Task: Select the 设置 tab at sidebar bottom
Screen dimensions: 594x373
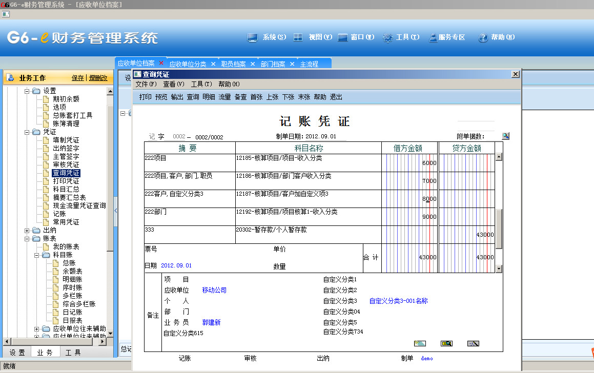Action: pos(17,353)
